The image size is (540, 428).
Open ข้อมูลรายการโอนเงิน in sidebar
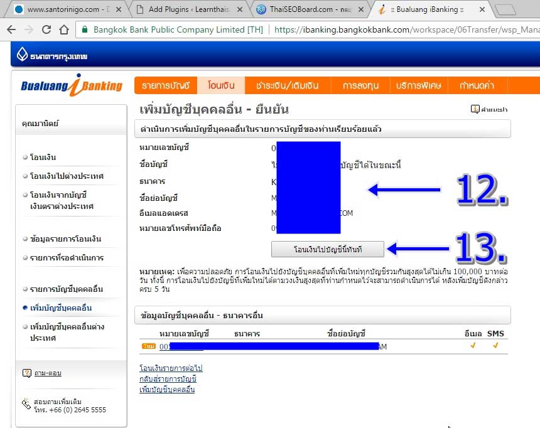tap(66, 239)
